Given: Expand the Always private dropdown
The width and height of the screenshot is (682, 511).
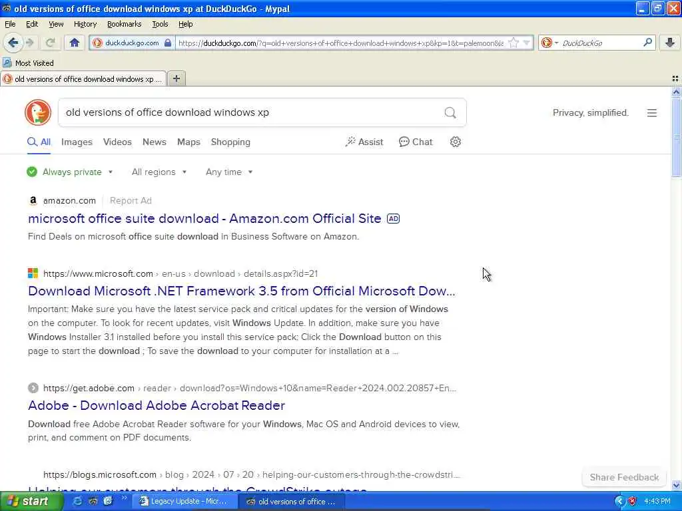Looking at the screenshot, I should (x=70, y=172).
